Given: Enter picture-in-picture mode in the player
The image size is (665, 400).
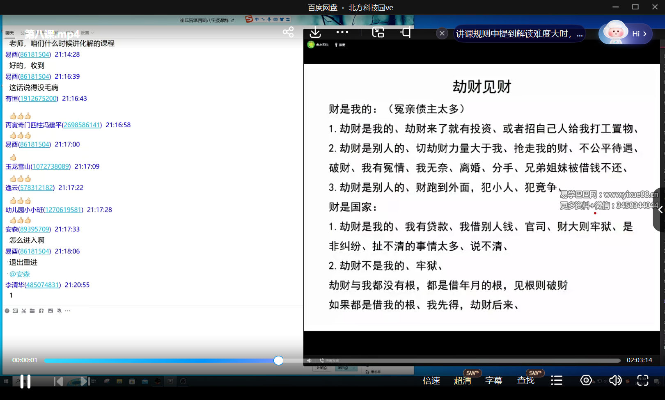Looking at the screenshot, I should point(378,32).
